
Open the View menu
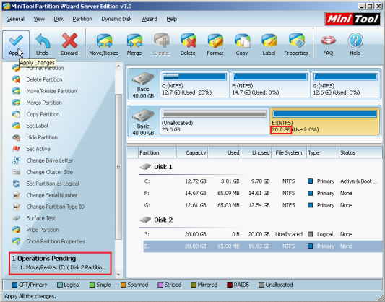click(x=39, y=19)
